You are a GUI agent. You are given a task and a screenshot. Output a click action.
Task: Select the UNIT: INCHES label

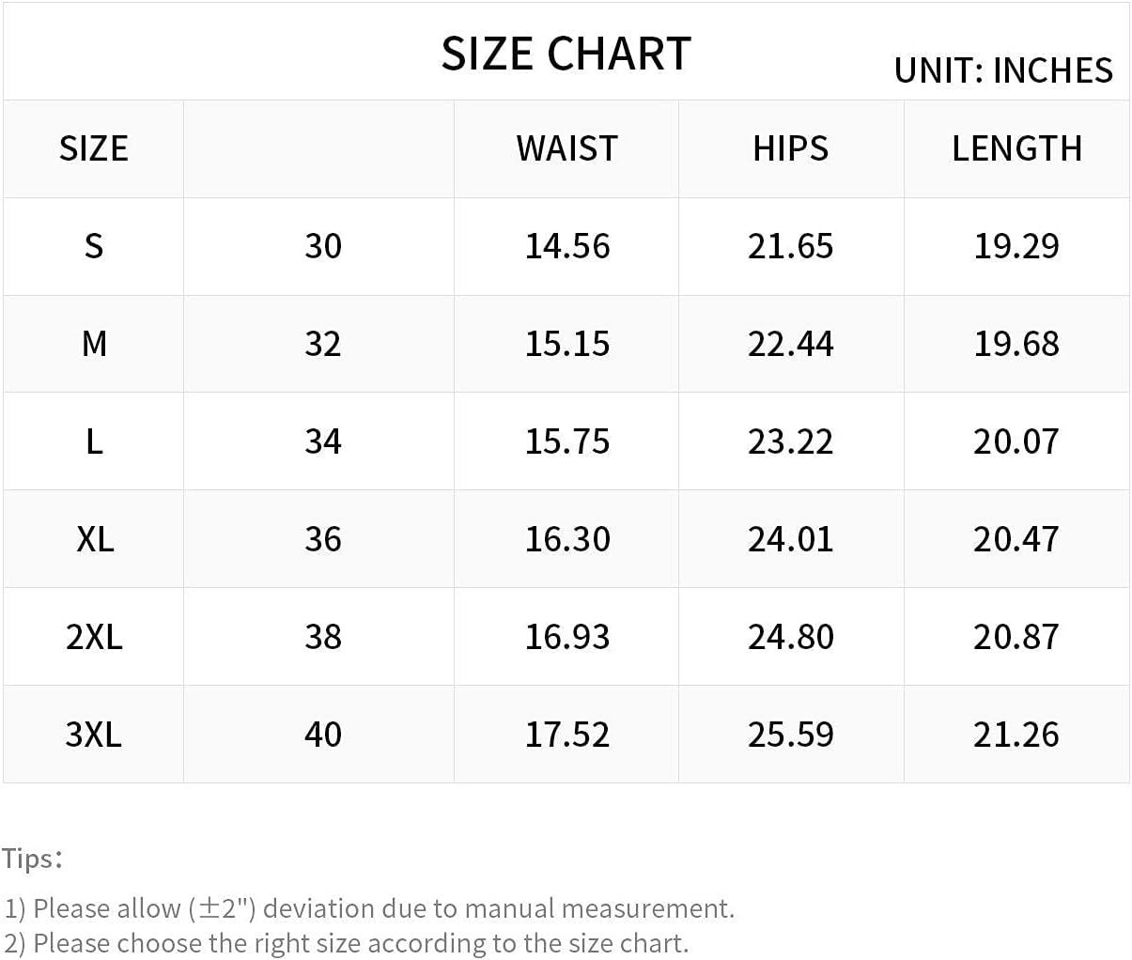[1003, 70]
